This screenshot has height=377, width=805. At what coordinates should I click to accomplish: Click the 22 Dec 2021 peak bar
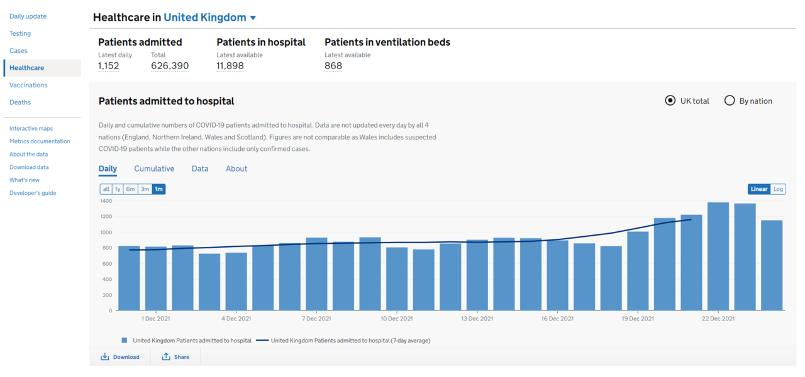[x=718, y=256]
